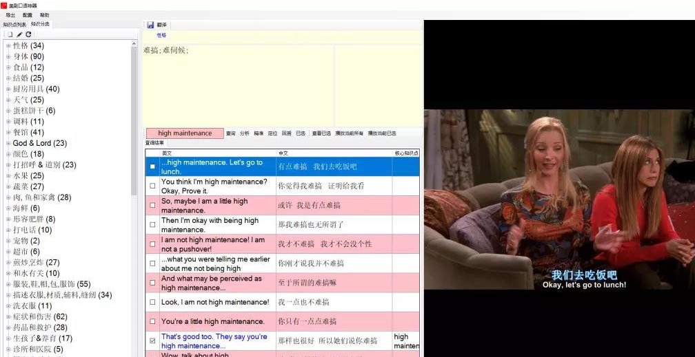Click the cell '你觉得我难搞 证明给我看'
The image size is (695, 357).
tap(334, 186)
